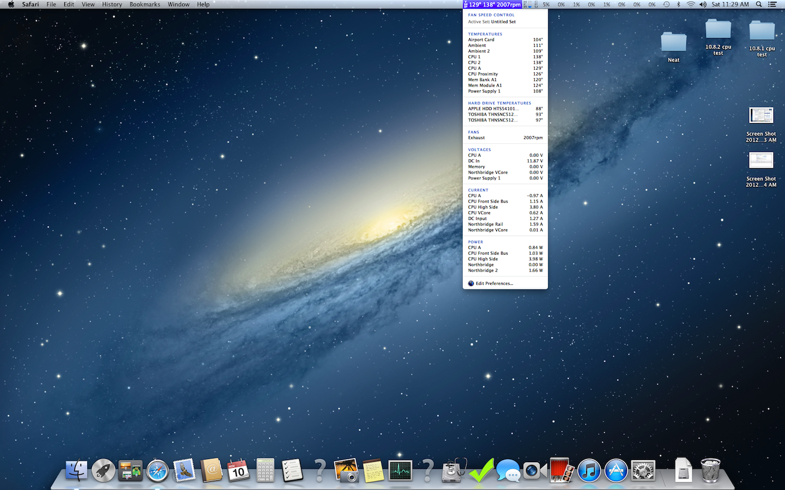Image resolution: width=785 pixels, height=490 pixels.
Task: Open the Mac App Store icon
Action: coord(616,470)
